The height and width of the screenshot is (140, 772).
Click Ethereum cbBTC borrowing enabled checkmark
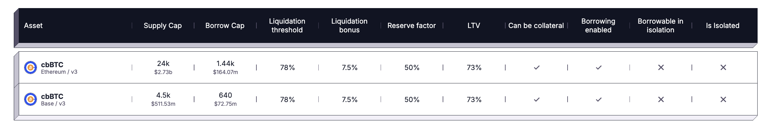coord(599,68)
